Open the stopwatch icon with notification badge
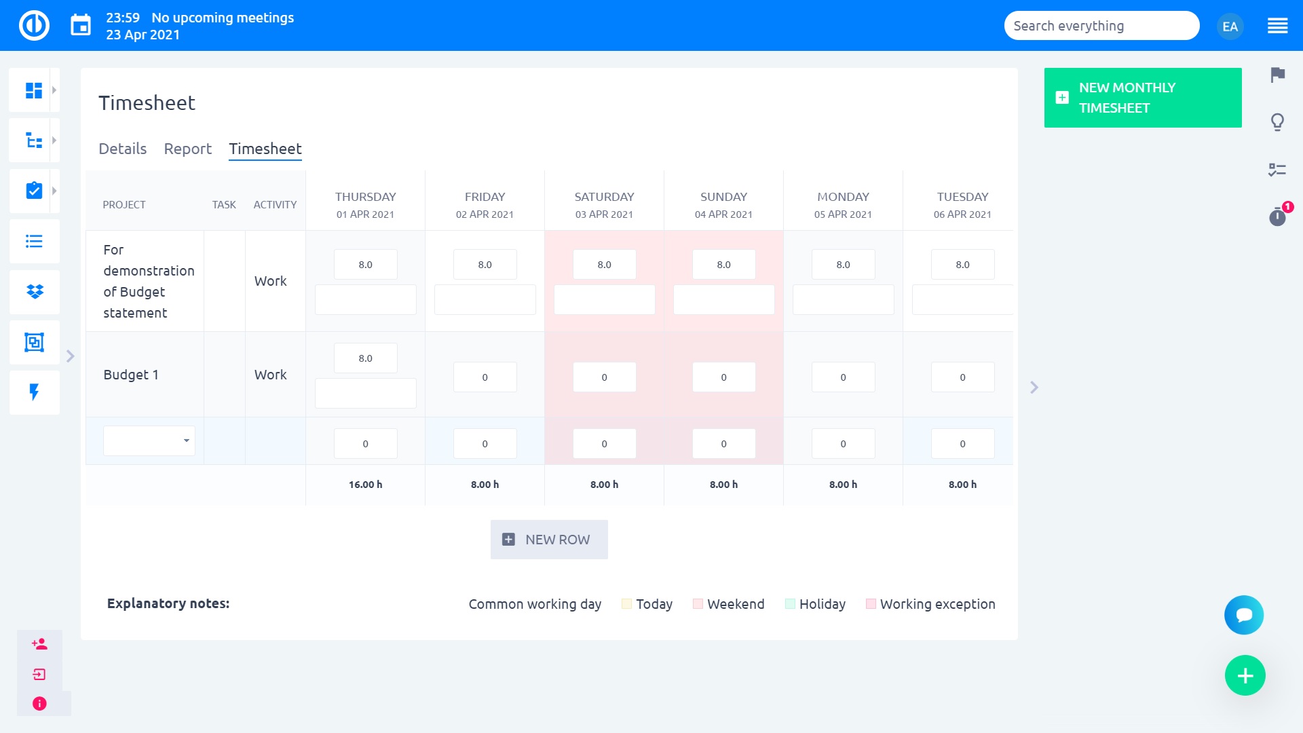 1278,217
